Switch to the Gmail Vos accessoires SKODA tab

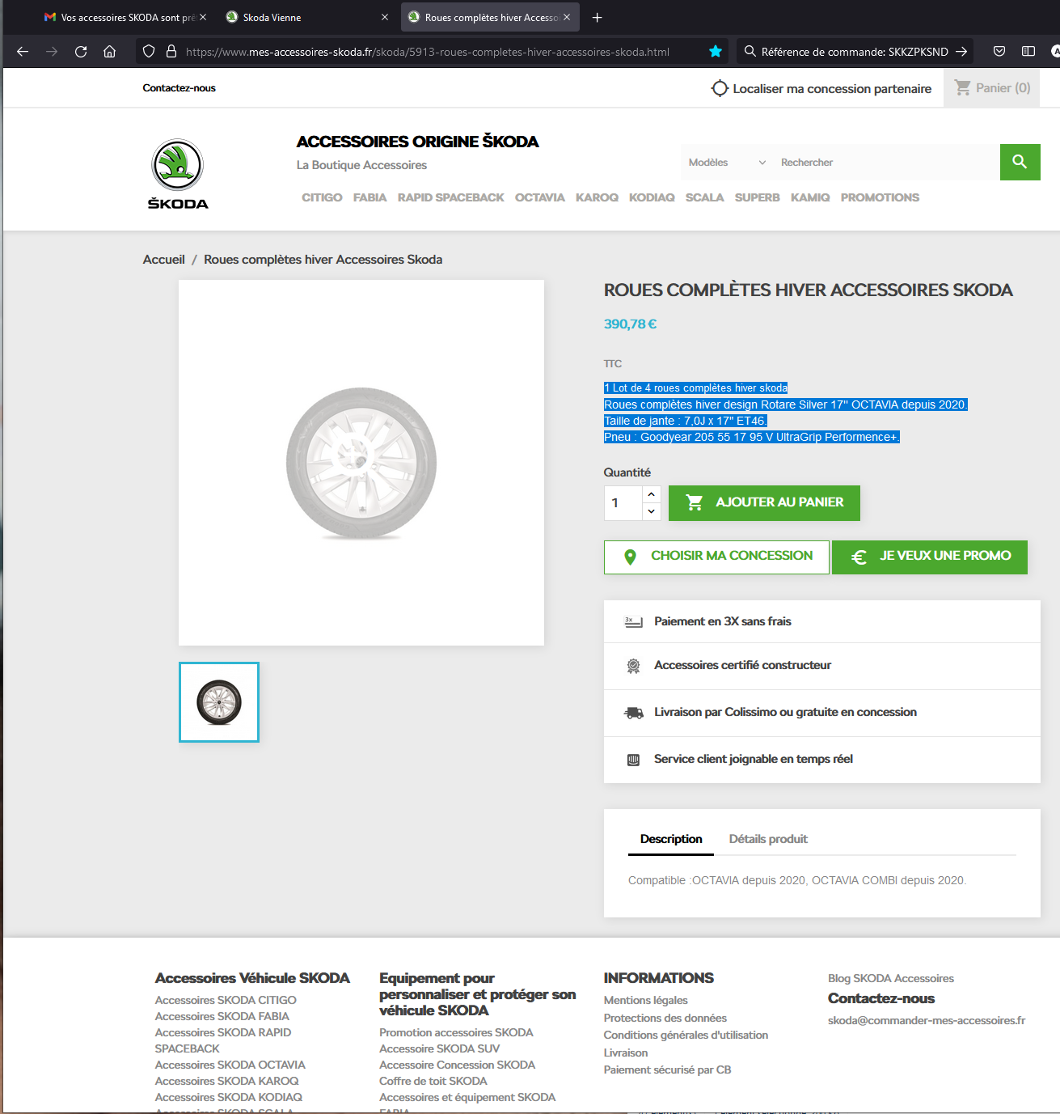click(125, 17)
